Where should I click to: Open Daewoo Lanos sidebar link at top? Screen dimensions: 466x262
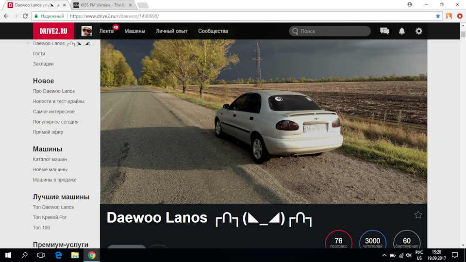tap(64, 43)
